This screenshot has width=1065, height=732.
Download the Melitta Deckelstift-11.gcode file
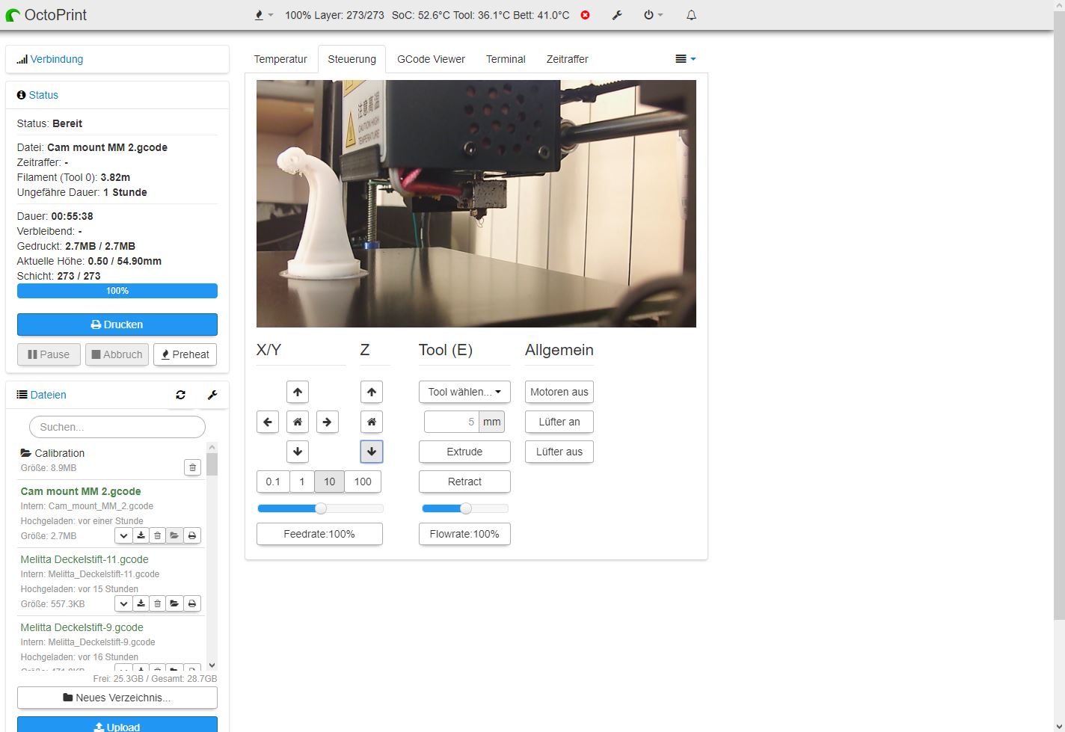(141, 603)
